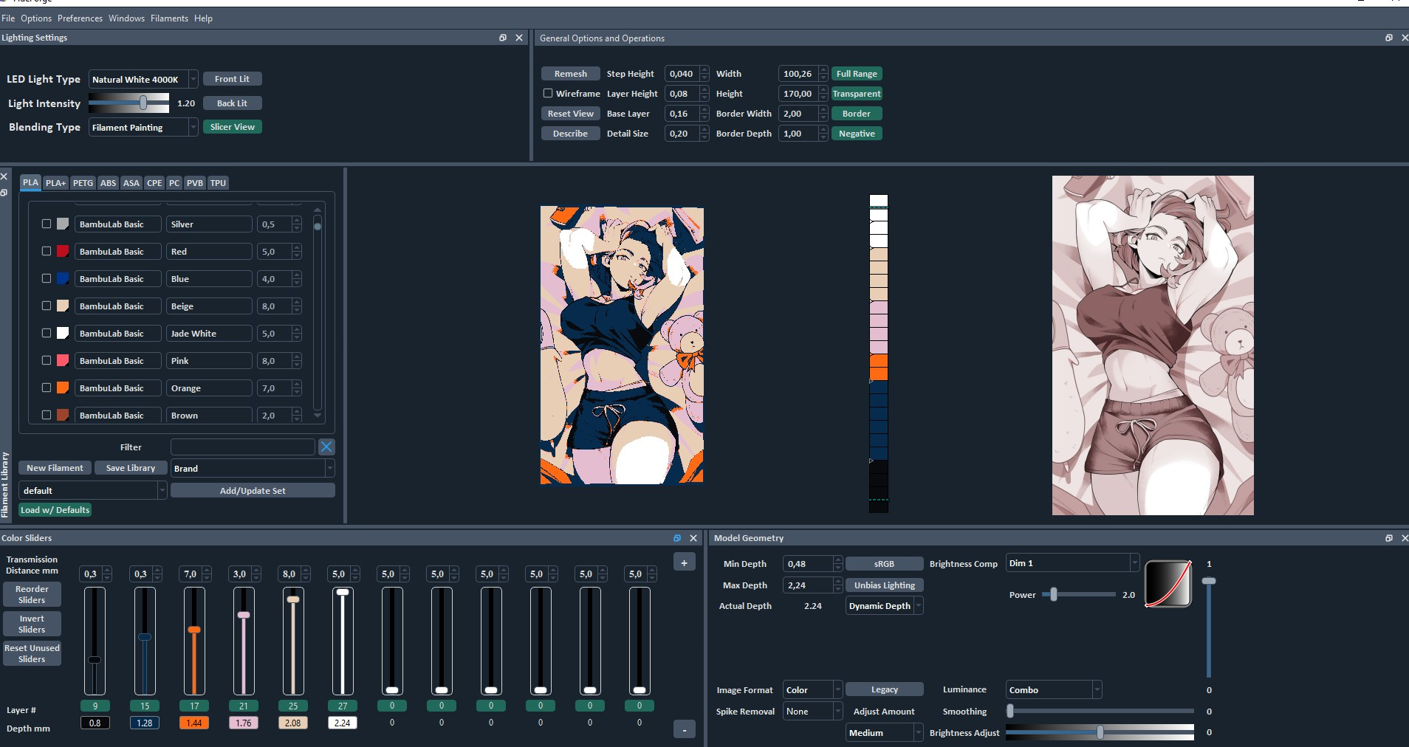Viewport: 1409px width, 747px height.
Task: Click the Load w/ Defaults button
Action: pyautogui.click(x=55, y=509)
